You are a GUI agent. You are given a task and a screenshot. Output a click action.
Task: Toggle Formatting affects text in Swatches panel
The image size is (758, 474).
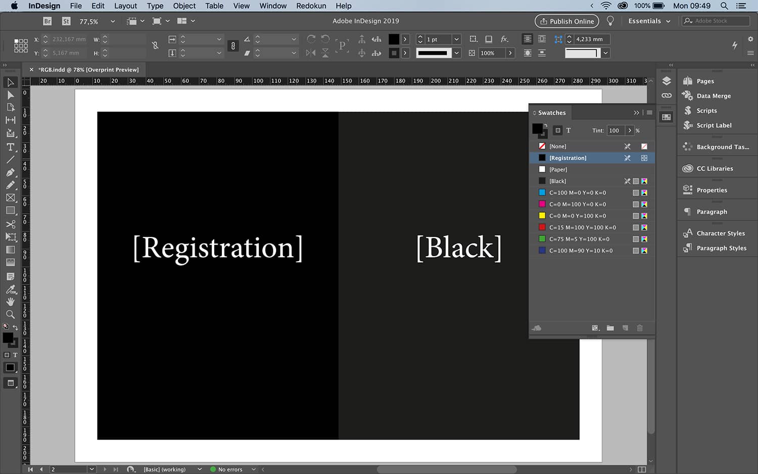point(568,130)
